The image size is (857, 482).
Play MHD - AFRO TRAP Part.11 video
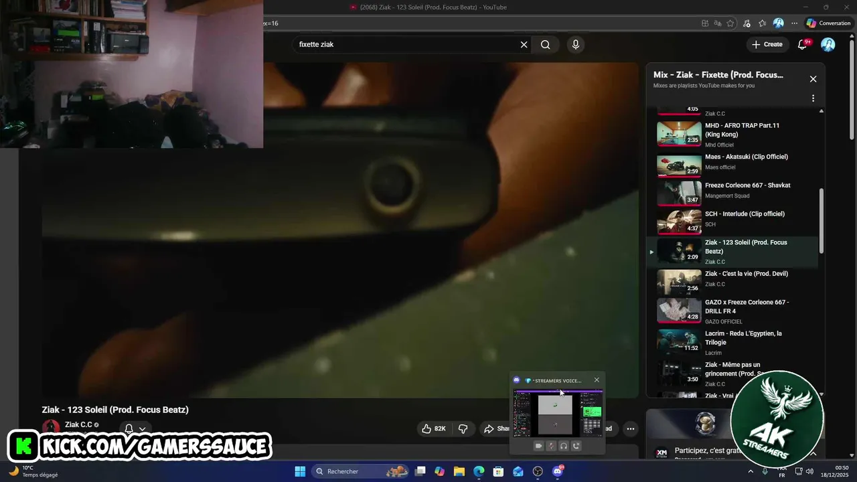click(734, 135)
